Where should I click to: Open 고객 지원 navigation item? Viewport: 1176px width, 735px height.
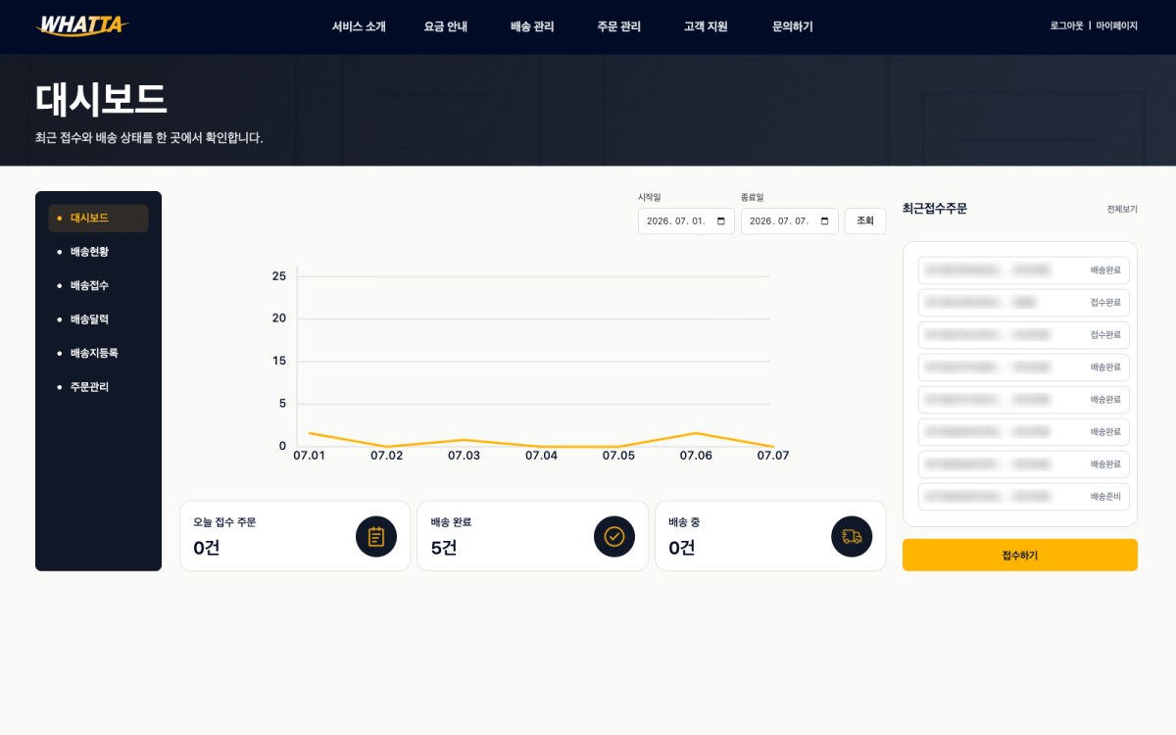[x=706, y=26]
